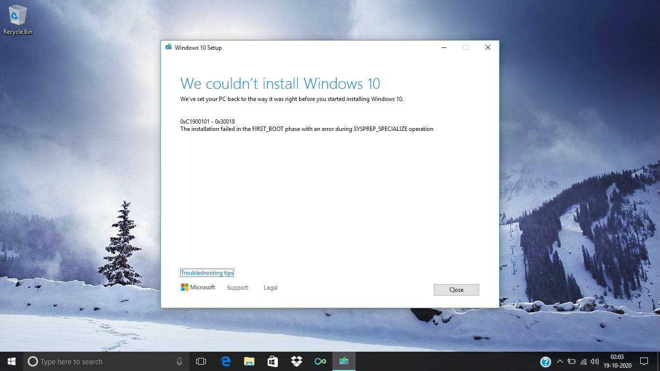Click the 'We couldn't install Windows 10' heading
660x371 pixels.
[280, 84]
